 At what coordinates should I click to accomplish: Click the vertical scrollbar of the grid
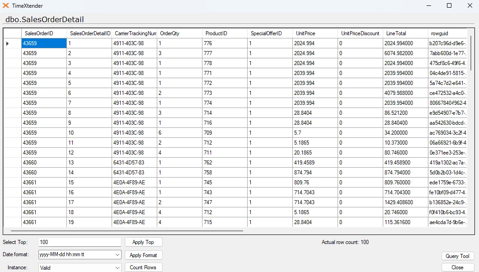pyautogui.click(x=471, y=53)
